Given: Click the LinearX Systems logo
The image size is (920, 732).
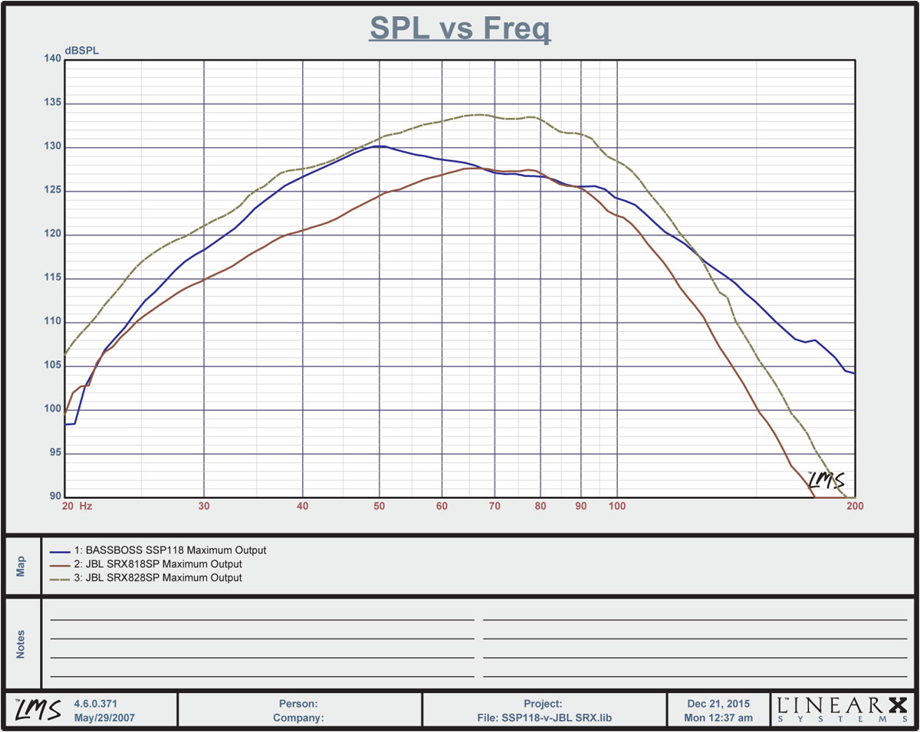Looking at the screenshot, I should (x=842, y=710).
